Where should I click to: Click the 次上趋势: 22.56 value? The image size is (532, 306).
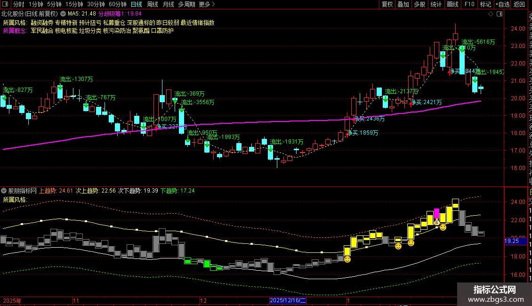[96, 191]
